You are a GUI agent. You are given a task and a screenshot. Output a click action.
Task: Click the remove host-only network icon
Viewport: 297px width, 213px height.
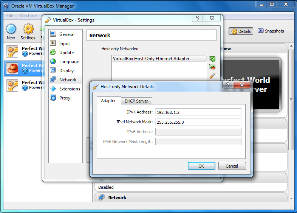point(212,67)
